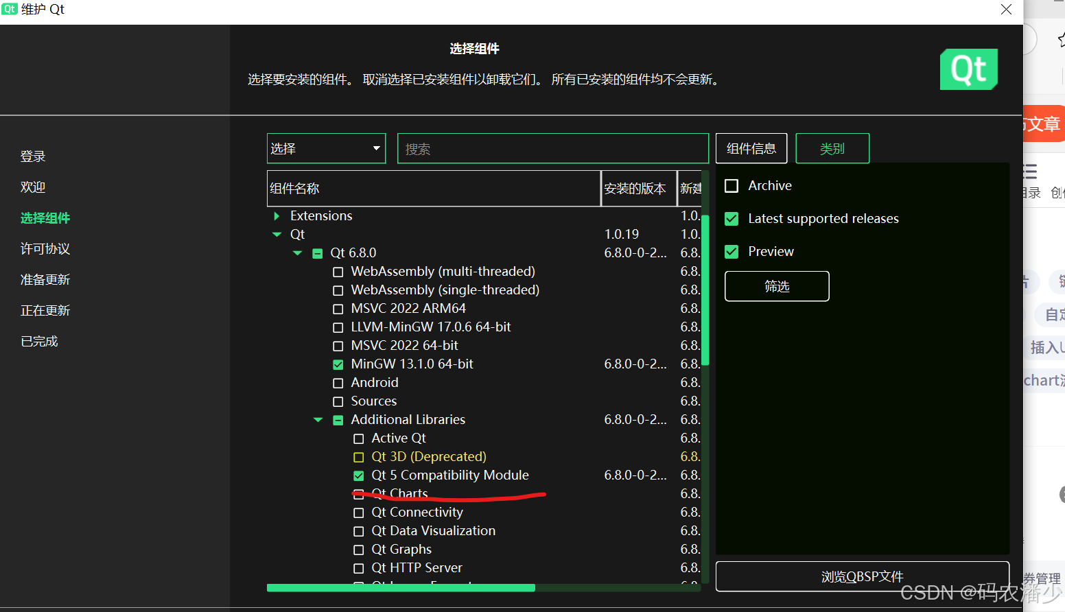
Task: Select the Extensions row label
Action: (321, 216)
